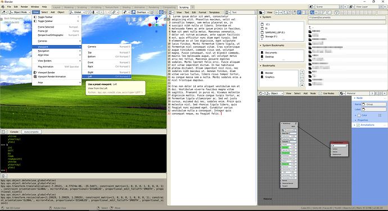Viewport: 388px width, 211px height.
Task: Open the 3D viewport editor type selector
Action: coord(4,12)
